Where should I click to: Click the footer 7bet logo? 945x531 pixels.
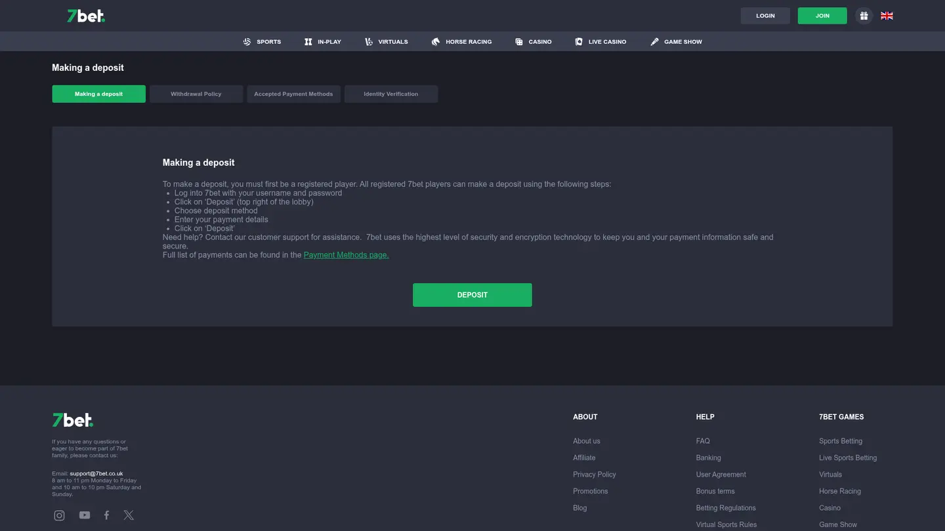pyautogui.click(x=73, y=420)
